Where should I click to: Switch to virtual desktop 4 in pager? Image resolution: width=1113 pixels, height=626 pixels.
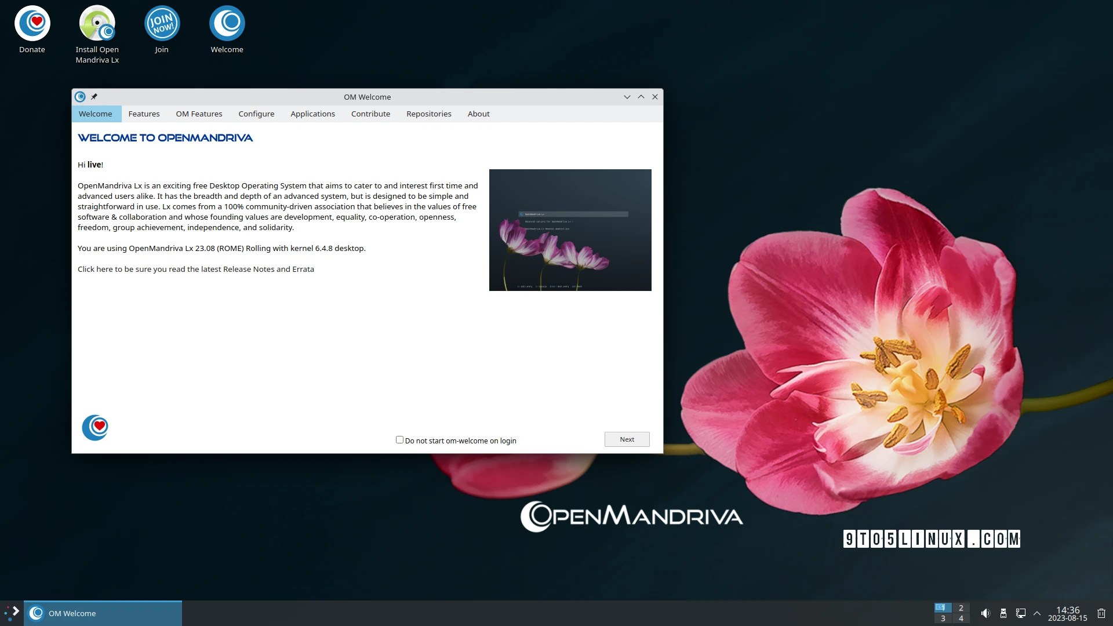click(x=961, y=618)
